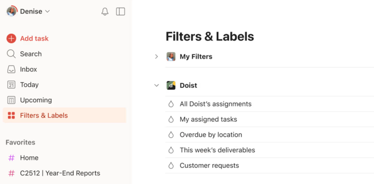Collapse the Doist section
The height and width of the screenshot is (184, 374).
click(156, 85)
